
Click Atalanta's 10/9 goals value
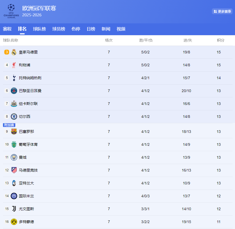coord(186,183)
